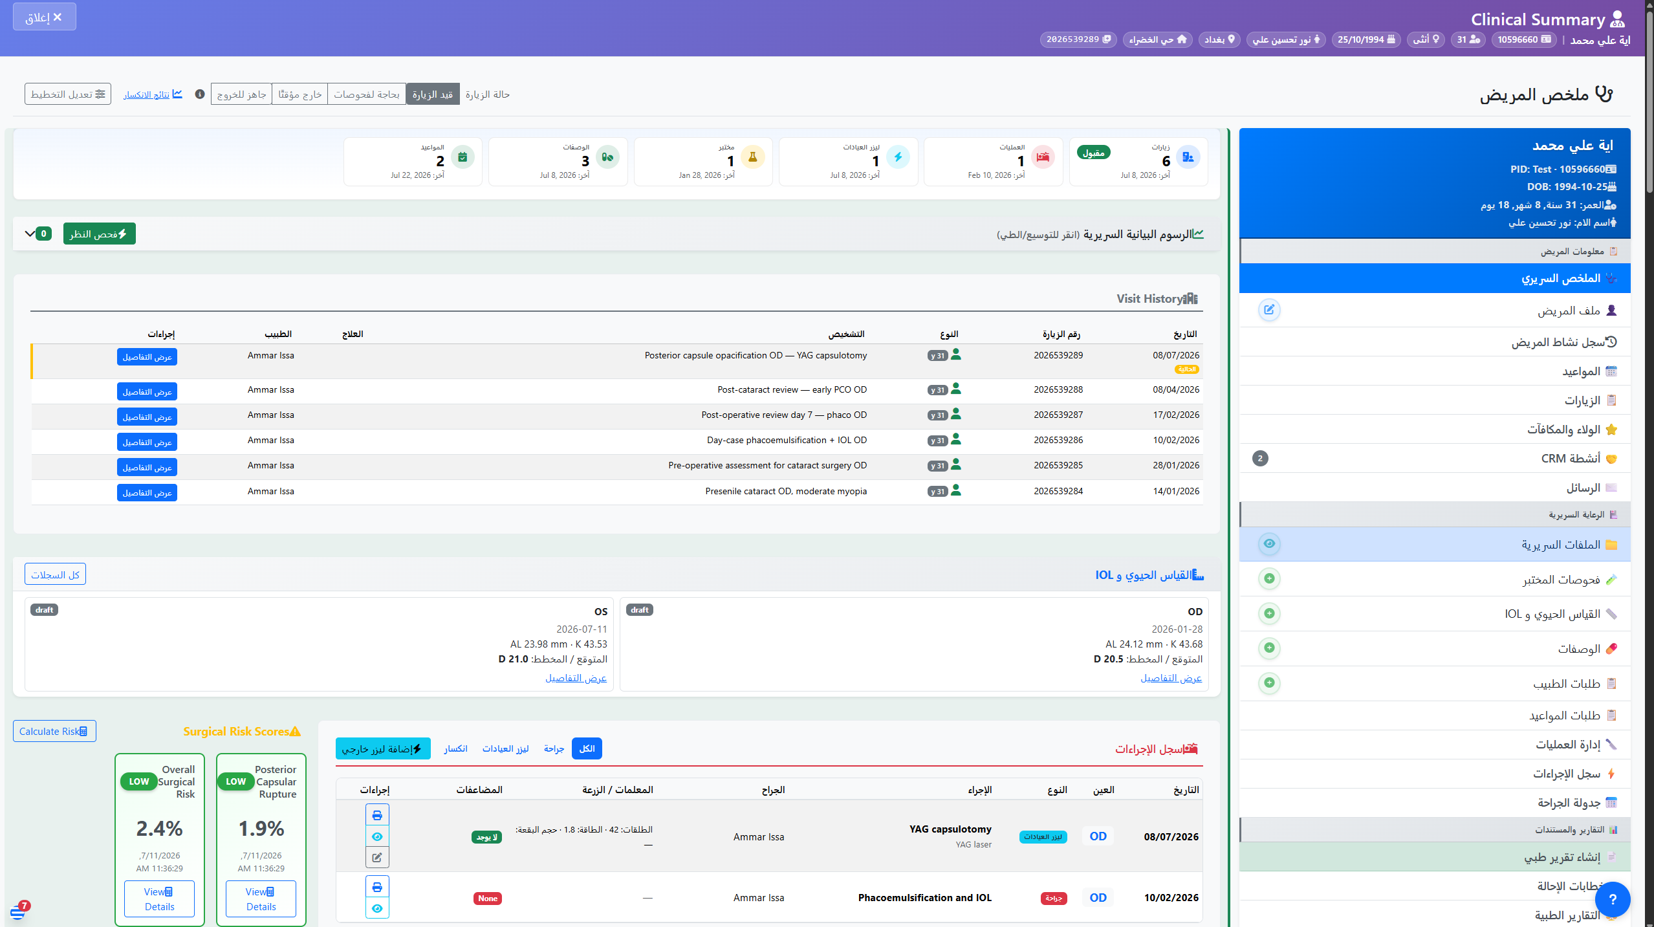View the Phacoemulsification and IOL record
Viewport: 1654px width, 927px height.
pyautogui.click(x=377, y=908)
